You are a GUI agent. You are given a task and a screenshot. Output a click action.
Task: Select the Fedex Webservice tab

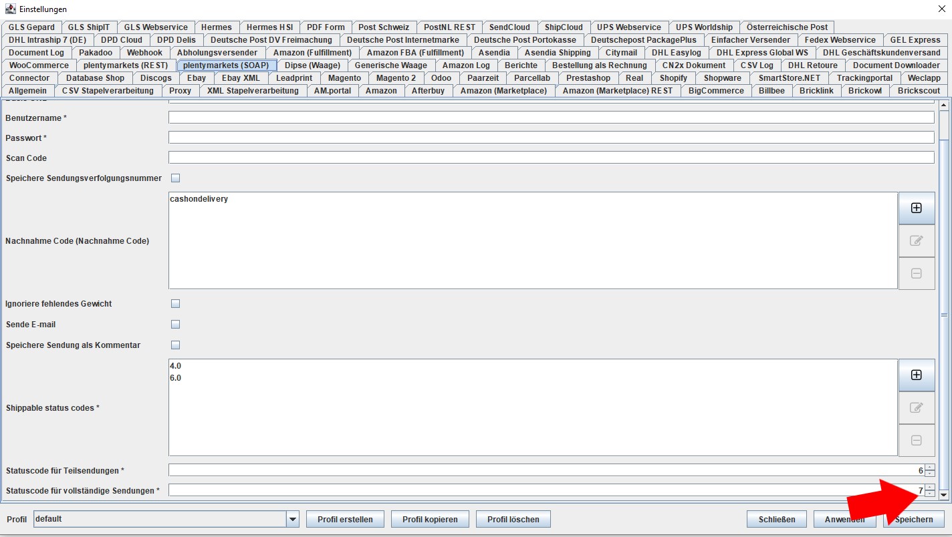tap(840, 40)
